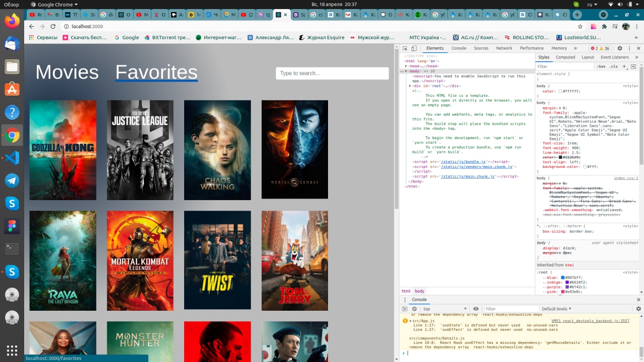Viewport: 644px width, 362px height.
Task: Expand the src/App.js warning group
Action: coord(411,321)
